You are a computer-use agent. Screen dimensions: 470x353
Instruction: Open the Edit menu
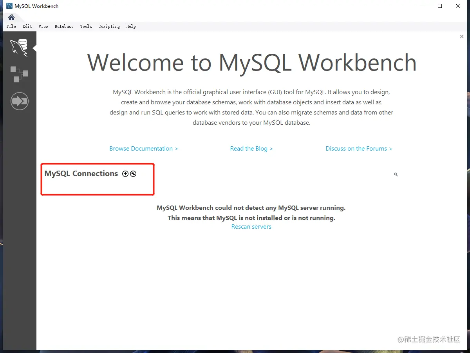[27, 26]
